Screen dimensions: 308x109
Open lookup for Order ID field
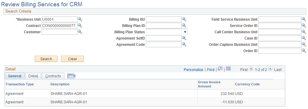point(304,51)
